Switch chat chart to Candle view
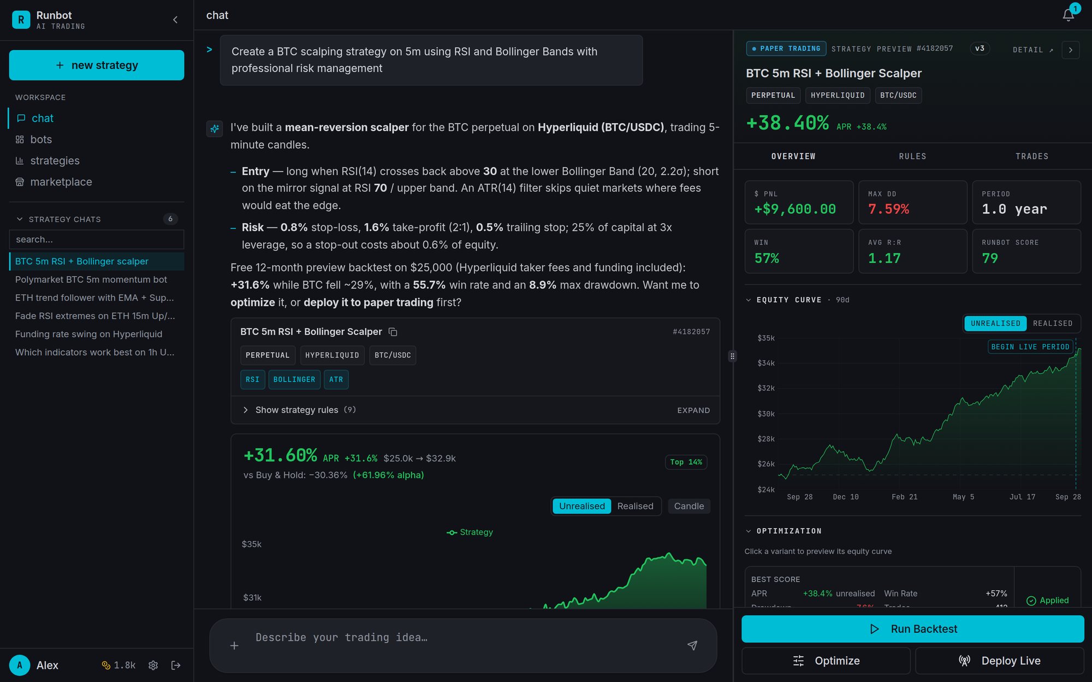Viewport: 1092px width, 682px height. coord(689,506)
